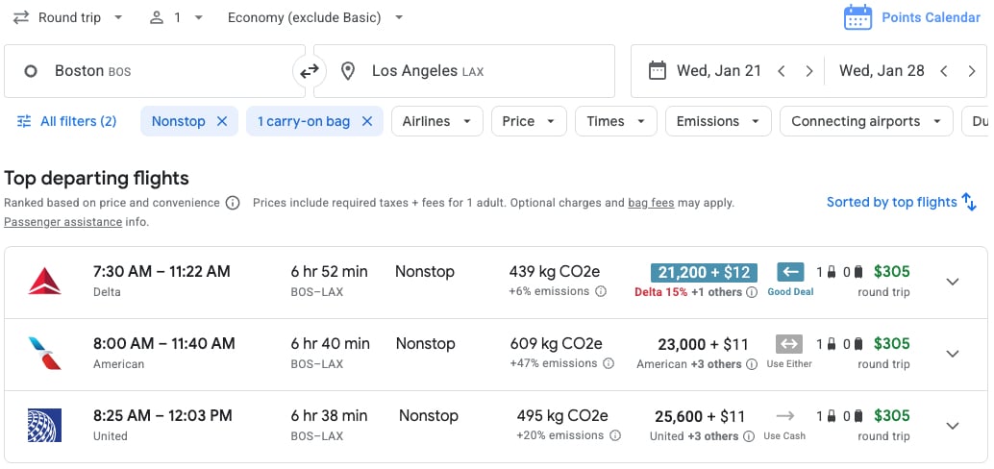This screenshot has width=994, height=469.
Task: Expand the United 8:25 AM flight details
Action: (953, 426)
